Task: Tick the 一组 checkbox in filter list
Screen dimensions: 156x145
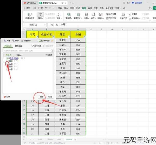Action: click(x=8, y=69)
